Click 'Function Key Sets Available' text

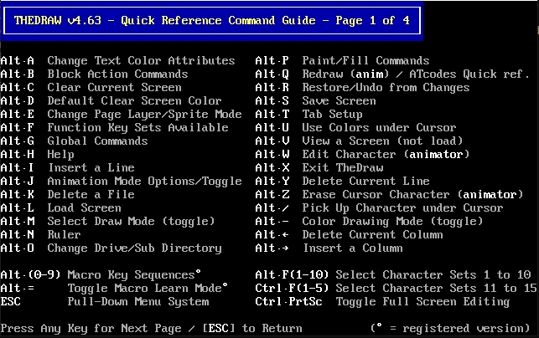[x=137, y=128]
